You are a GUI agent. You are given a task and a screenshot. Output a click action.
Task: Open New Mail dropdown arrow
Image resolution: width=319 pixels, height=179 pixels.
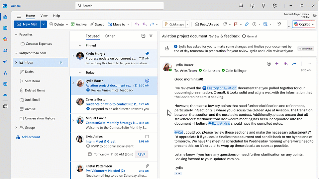[x=44, y=24]
